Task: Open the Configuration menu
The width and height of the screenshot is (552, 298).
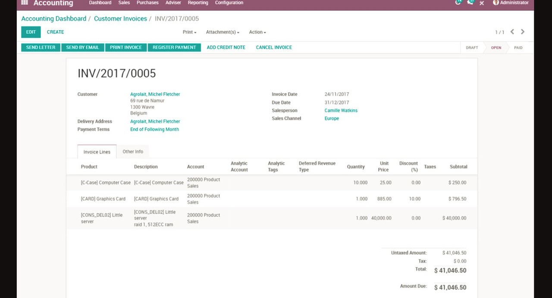Action: (x=229, y=3)
